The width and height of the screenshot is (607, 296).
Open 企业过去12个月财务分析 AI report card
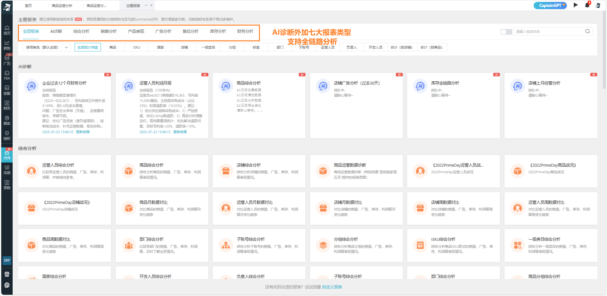(x=64, y=105)
